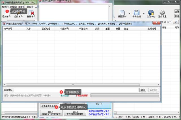Viewport: 181px width, 120px height.
Task: Click the magnifier search button in main window
Action: coord(176,22)
